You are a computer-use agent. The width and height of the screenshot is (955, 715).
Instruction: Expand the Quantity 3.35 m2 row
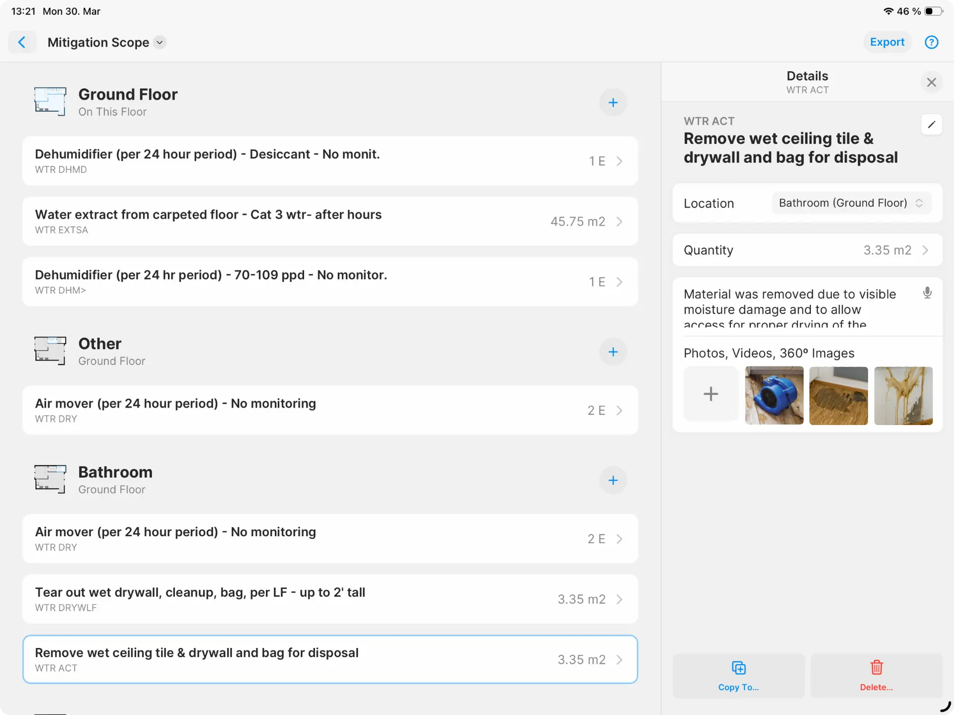pos(807,250)
